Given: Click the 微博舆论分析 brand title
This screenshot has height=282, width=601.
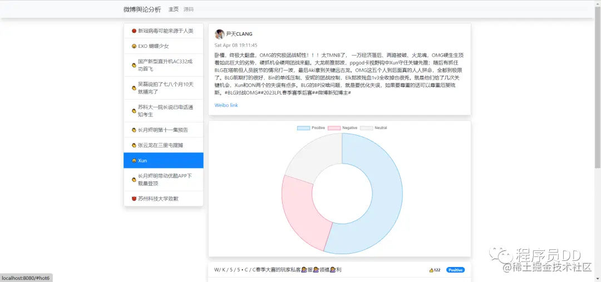Looking at the screenshot, I should (142, 9).
